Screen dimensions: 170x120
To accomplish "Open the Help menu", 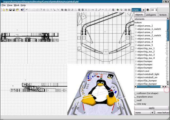I will coord(23,5).
